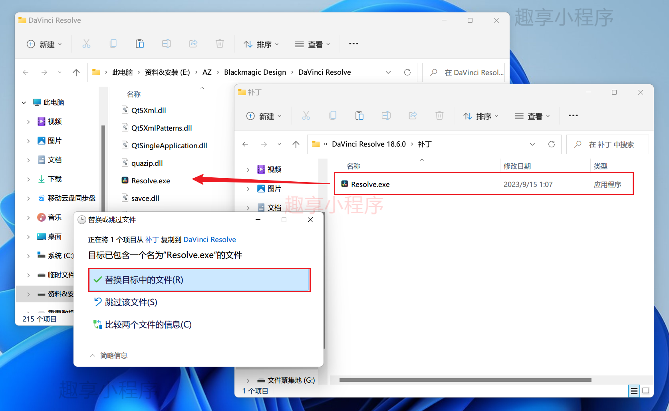The height and width of the screenshot is (411, 669).
Task: Choose 比较两个文件的信息(C) option
Action: [x=143, y=325]
